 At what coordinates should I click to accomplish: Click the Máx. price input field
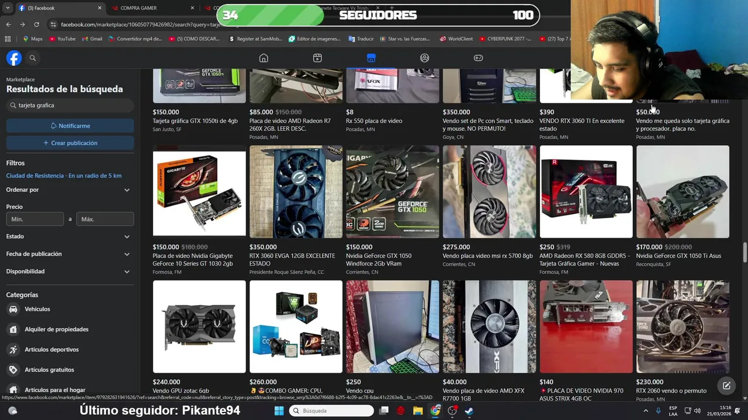pos(105,219)
